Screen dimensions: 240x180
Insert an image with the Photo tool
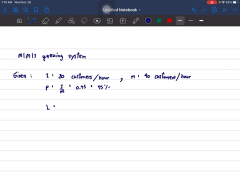110,21
